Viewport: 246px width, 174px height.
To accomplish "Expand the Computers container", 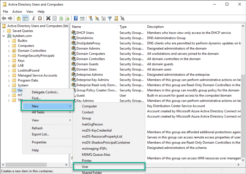I will [9, 46].
